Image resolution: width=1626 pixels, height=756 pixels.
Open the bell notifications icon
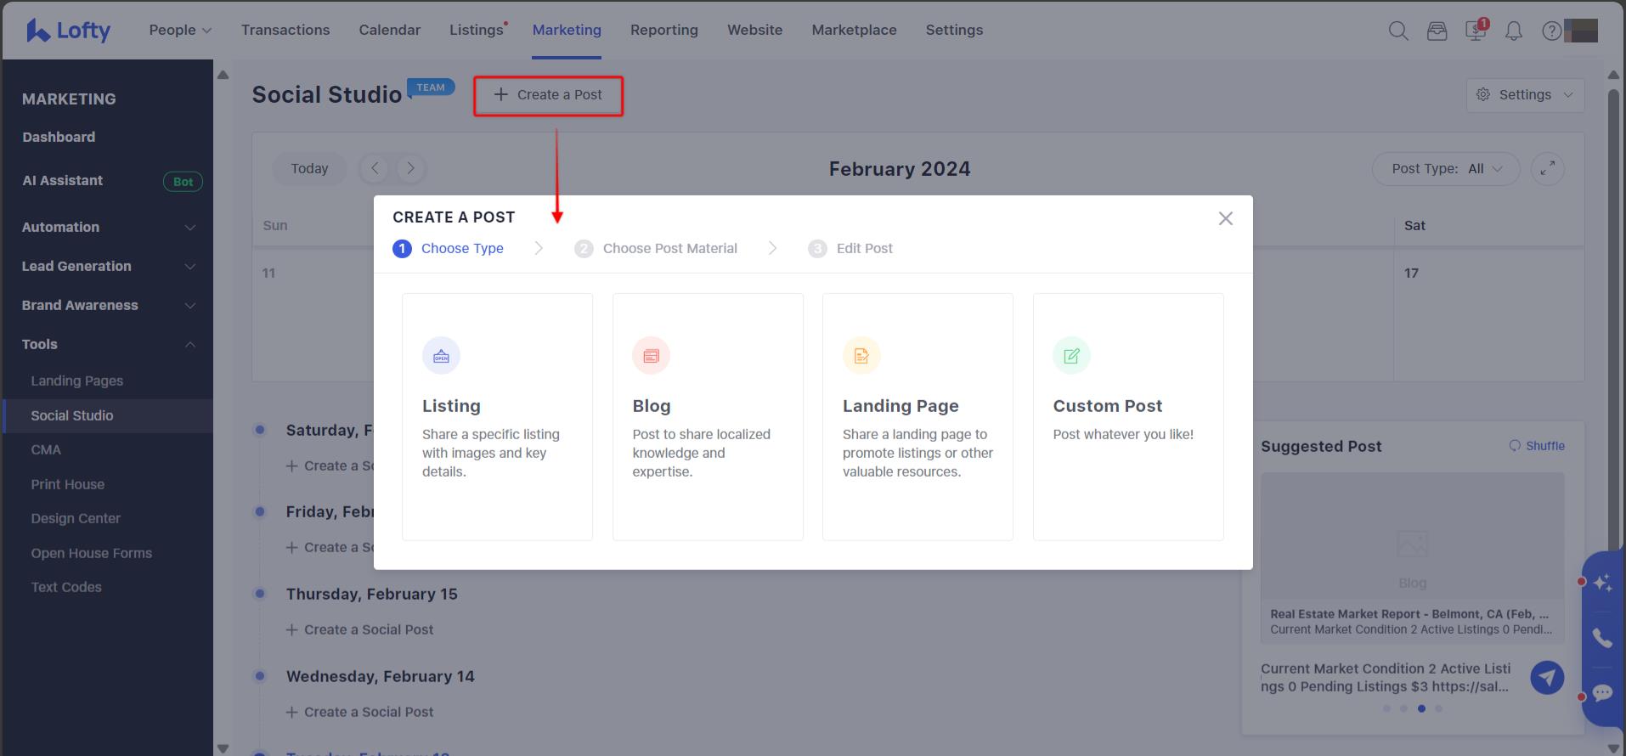[1514, 31]
